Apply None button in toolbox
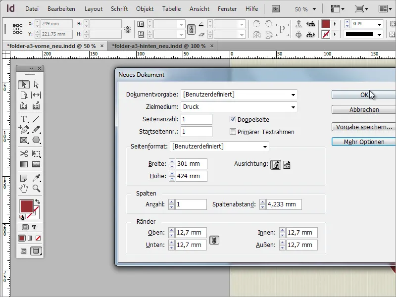 pyautogui.click(x=38, y=238)
